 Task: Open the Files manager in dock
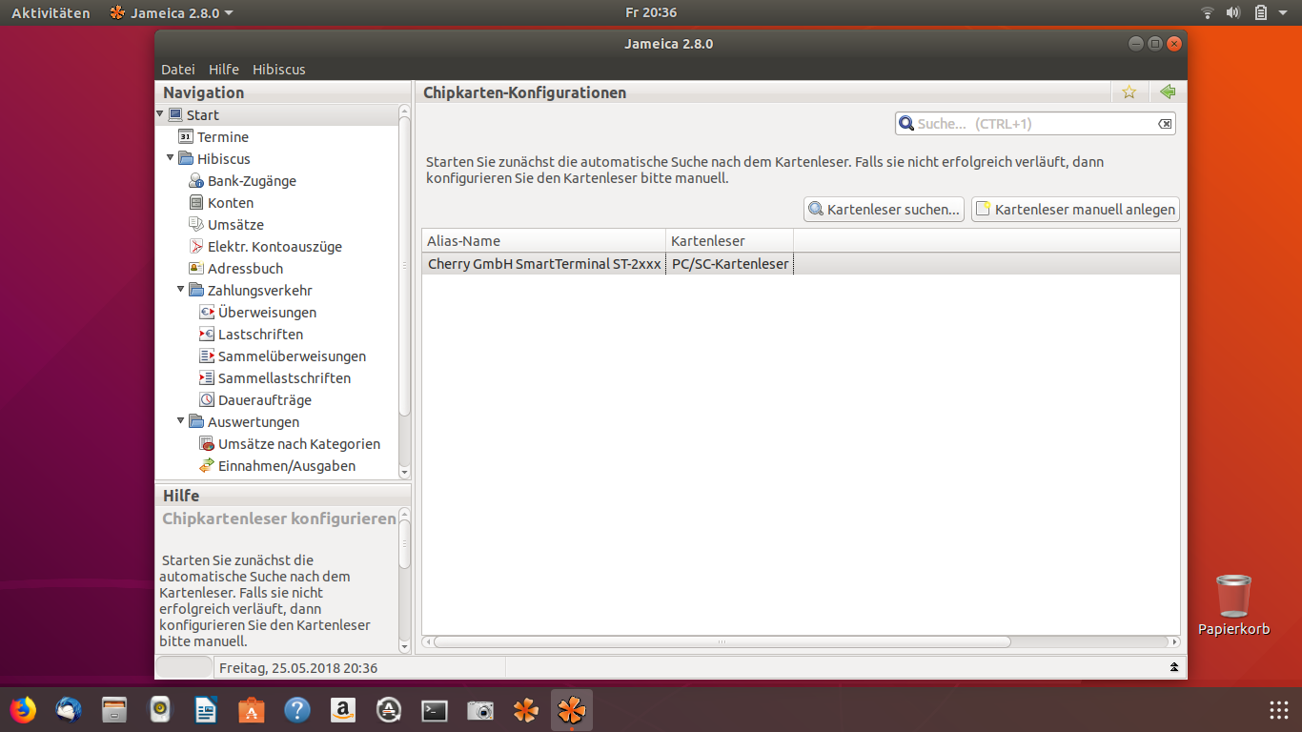[114, 710]
